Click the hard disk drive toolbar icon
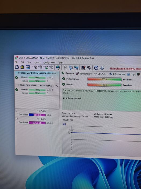This screenshot has width=141, height=189. (28, 67)
